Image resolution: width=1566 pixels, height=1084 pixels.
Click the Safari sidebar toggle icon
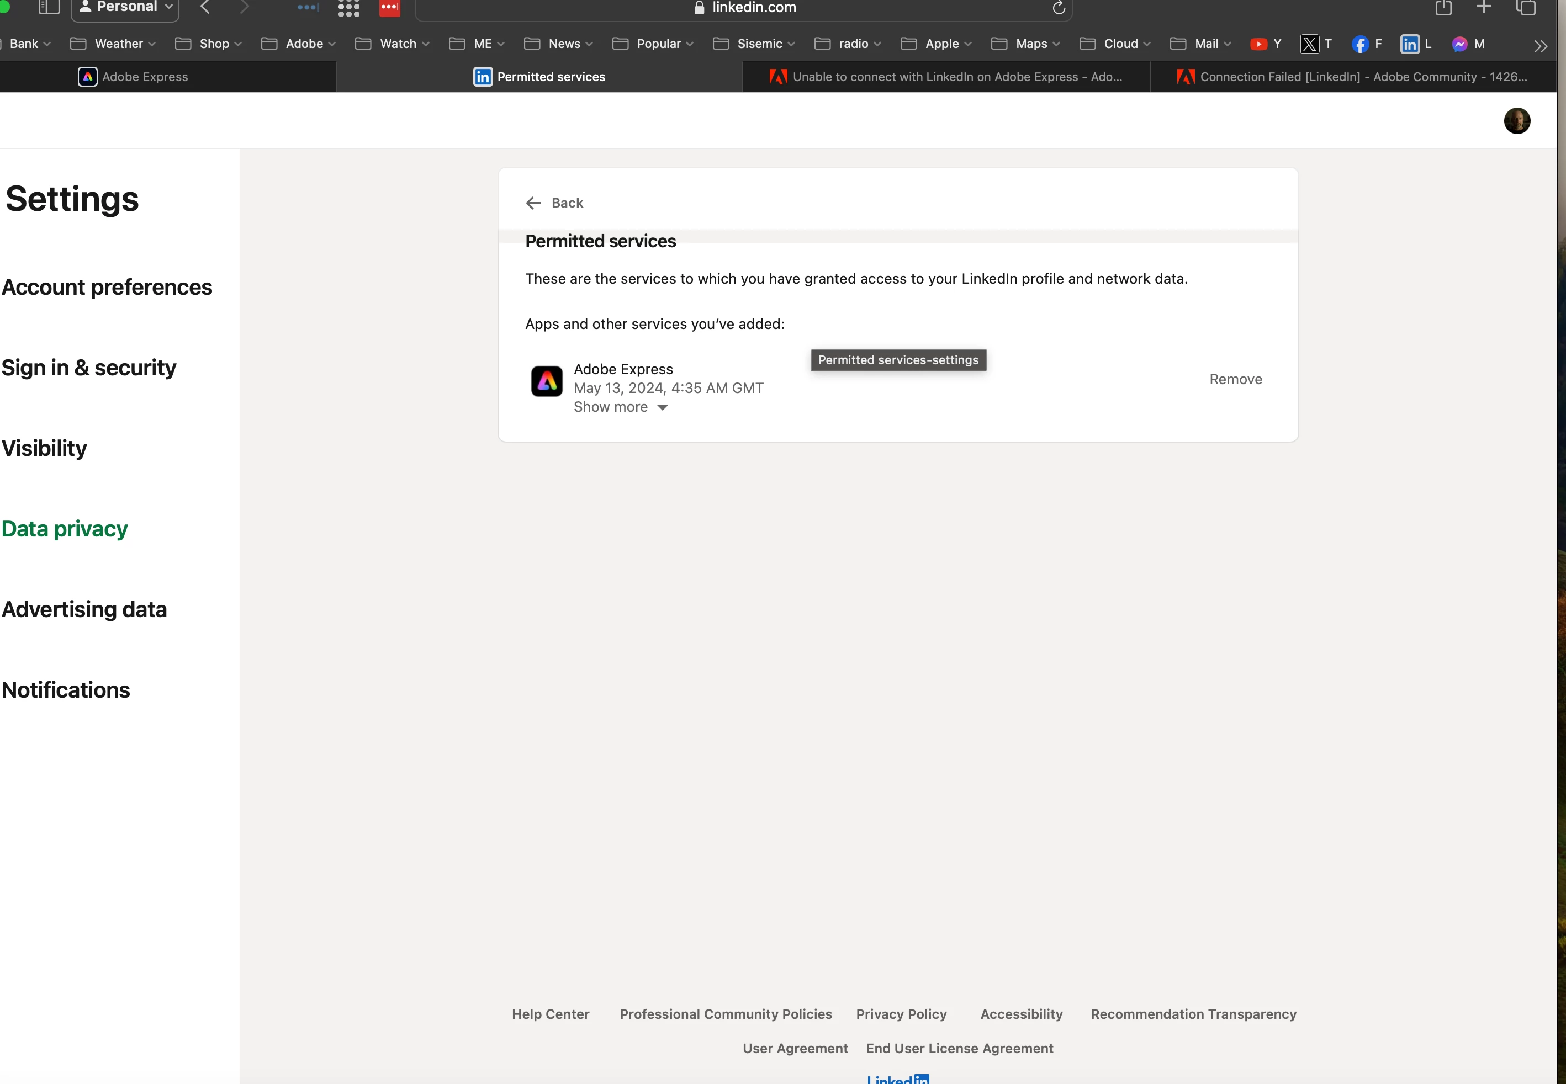click(48, 8)
